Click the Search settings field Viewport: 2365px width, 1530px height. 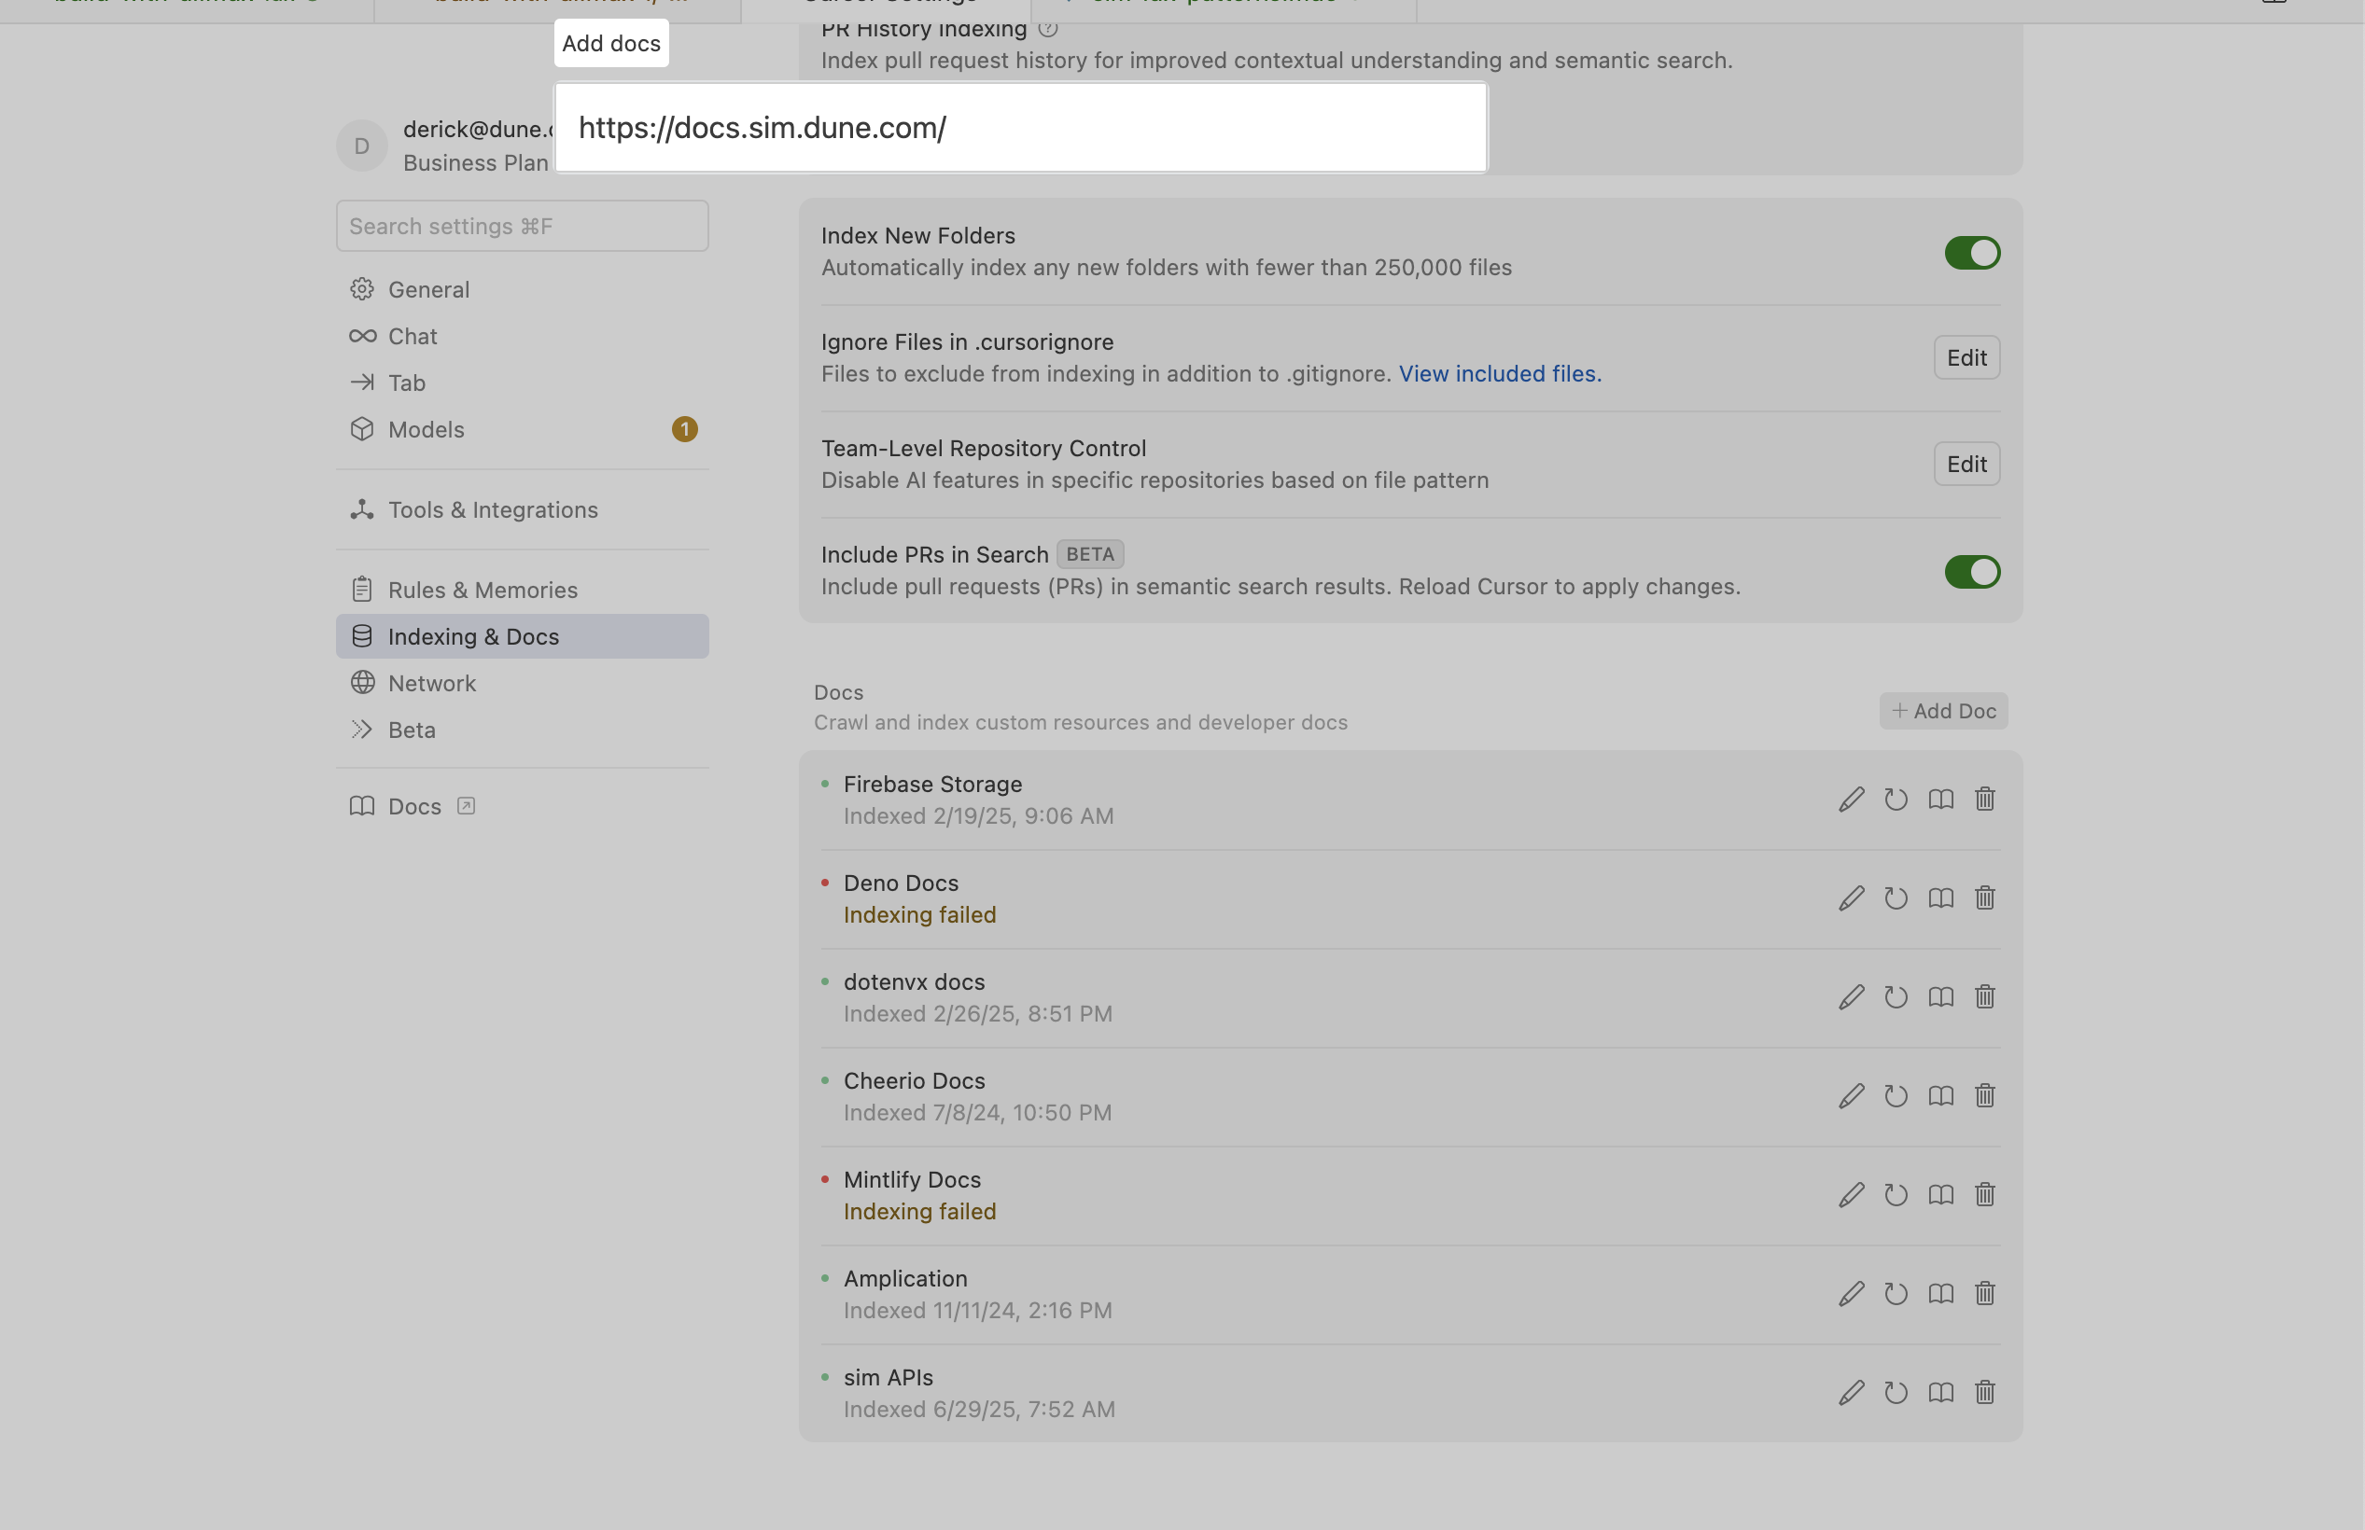click(x=522, y=227)
